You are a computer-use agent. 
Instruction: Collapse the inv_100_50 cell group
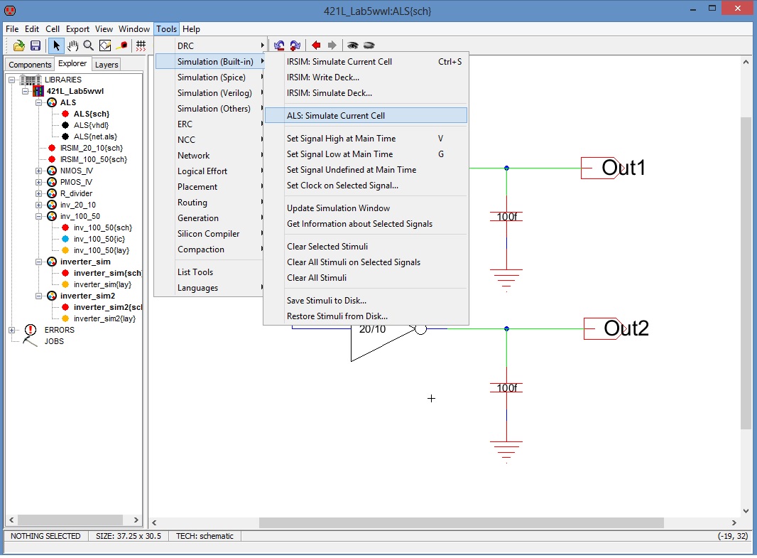click(39, 216)
